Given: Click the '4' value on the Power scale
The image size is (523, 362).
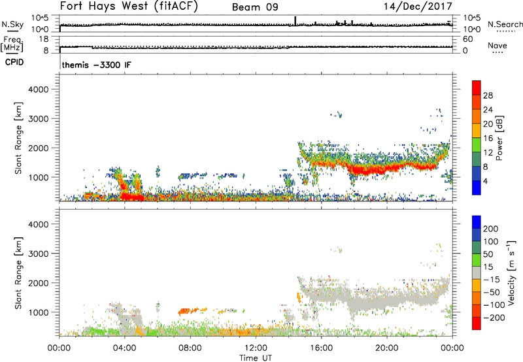Looking at the screenshot, I should click(485, 181).
